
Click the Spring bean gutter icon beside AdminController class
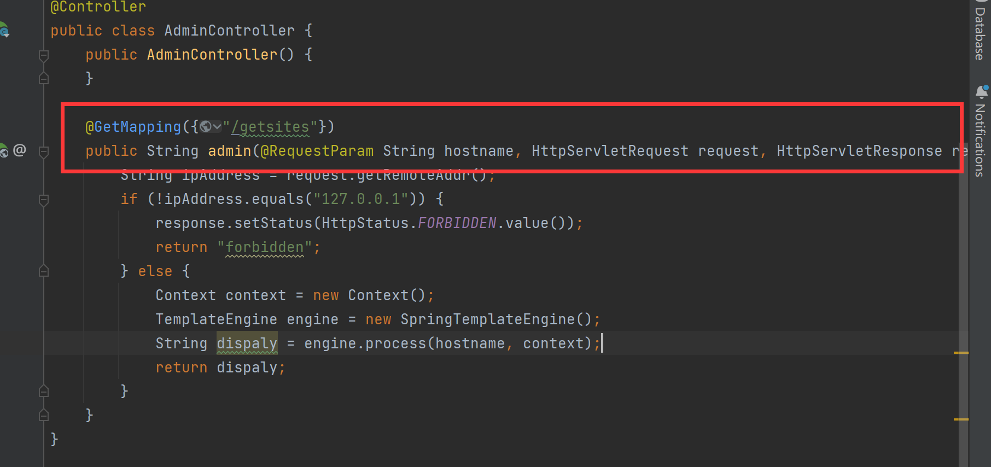[4, 30]
